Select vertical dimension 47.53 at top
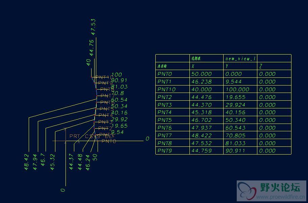The image size is (308, 203). click(x=93, y=27)
